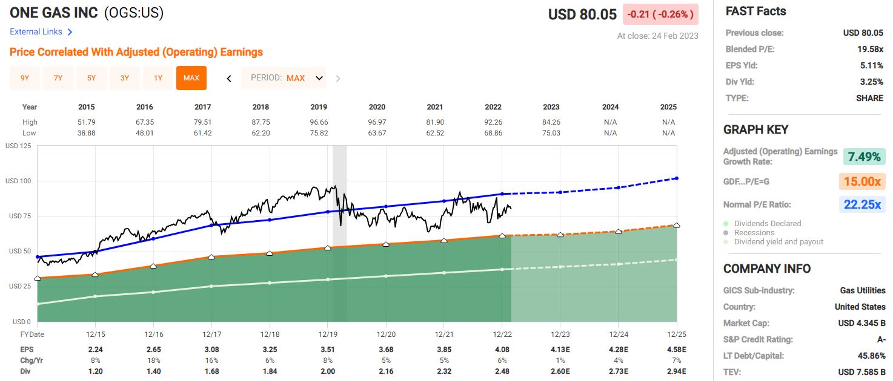Click the FAST Facts heading
The height and width of the screenshot is (381, 893).
[x=755, y=11]
